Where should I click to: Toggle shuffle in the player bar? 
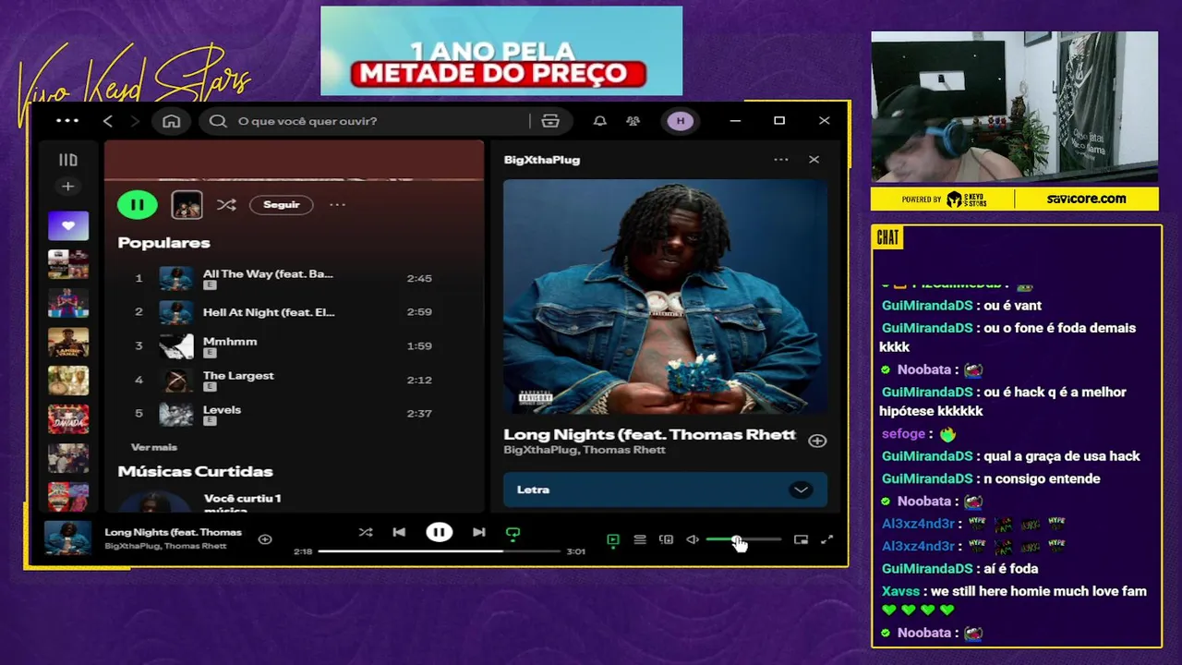(366, 533)
